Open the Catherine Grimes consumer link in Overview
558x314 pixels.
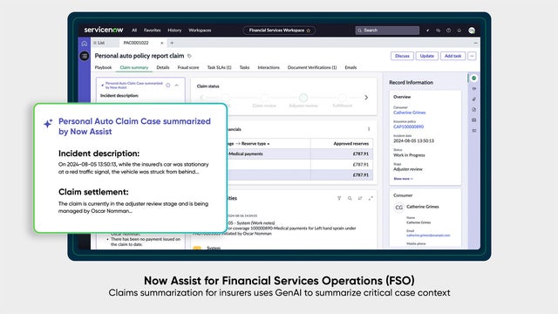pyautogui.click(x=409, y=113)
